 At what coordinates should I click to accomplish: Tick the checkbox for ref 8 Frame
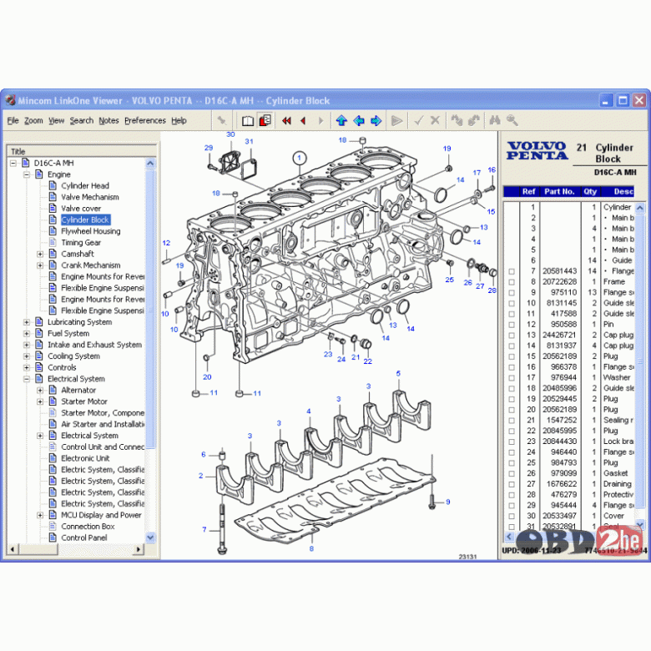[512, 282]
